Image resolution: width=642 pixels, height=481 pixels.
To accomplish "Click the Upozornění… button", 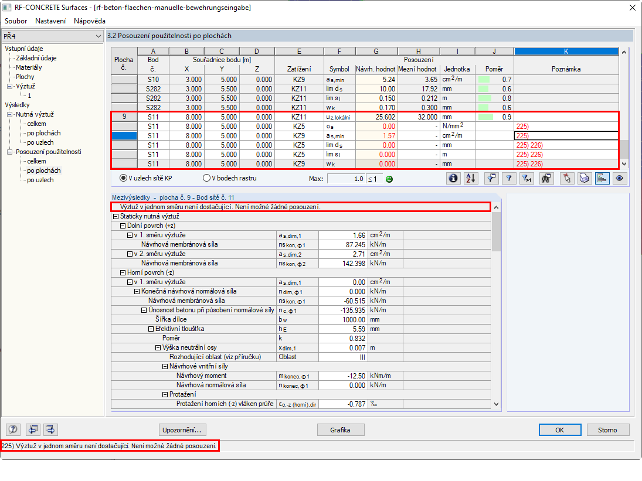I will pyautogui.click(x=182, y=430).
